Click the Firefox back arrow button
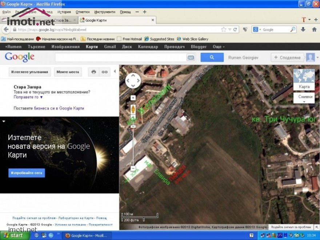Screen dimensions: 320x240 [6, 29]
